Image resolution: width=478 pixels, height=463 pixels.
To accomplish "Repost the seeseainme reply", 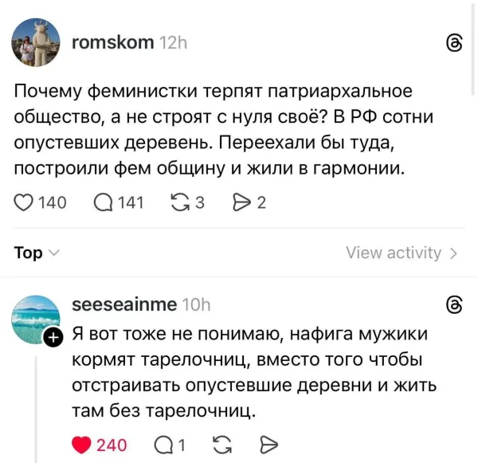I will [223, 445].
